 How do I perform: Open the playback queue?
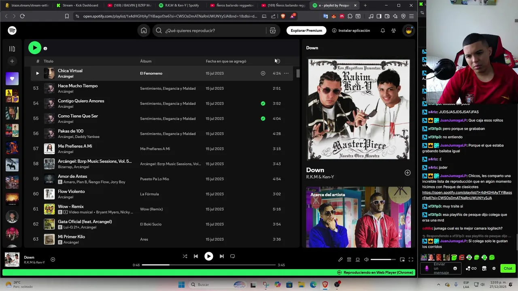tap(349, 259)
